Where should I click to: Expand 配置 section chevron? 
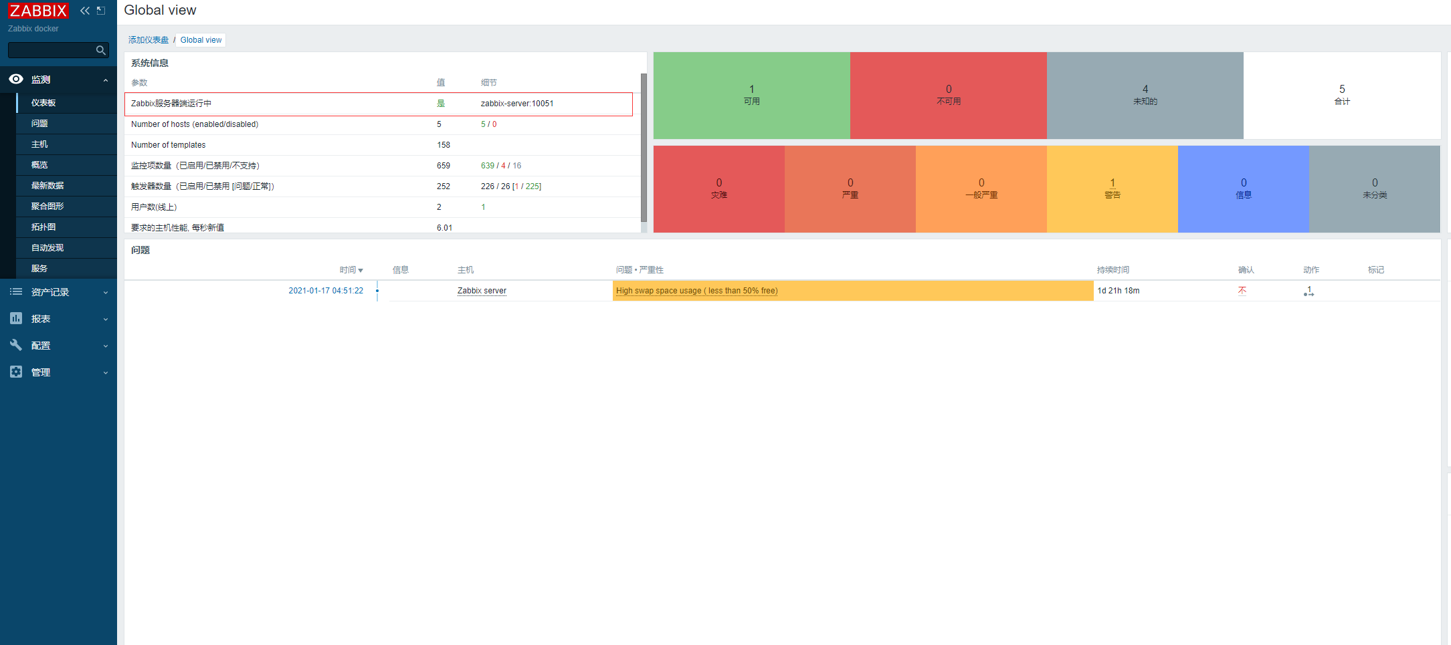pos(105,346)
